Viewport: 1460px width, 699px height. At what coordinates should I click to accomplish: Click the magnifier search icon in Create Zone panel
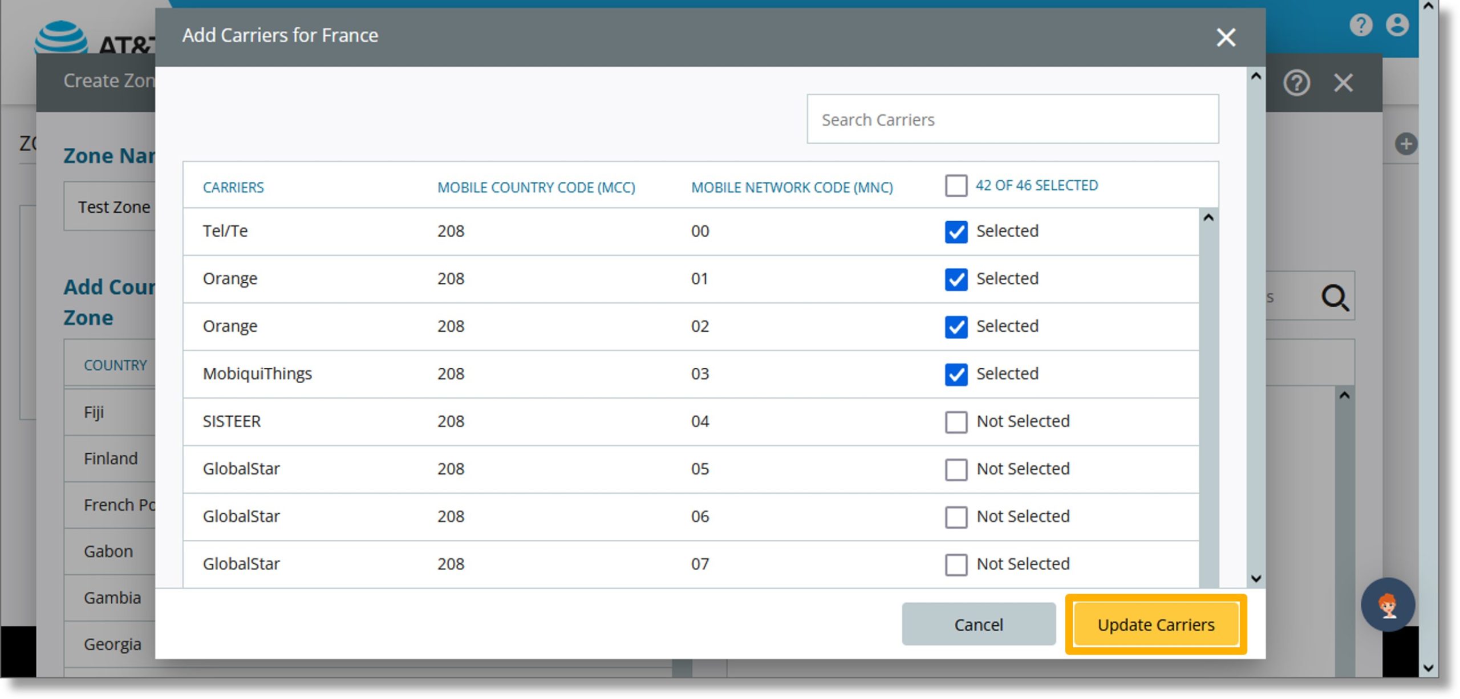[1335, 298]
